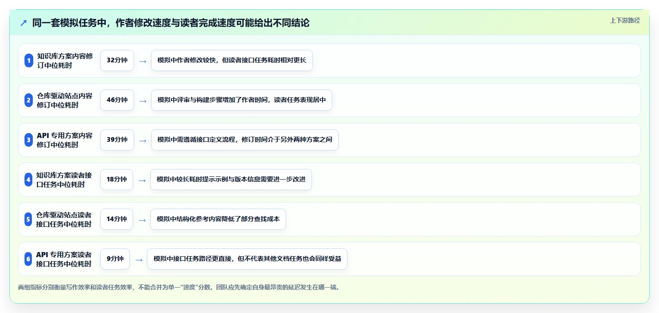Click the note 模拟中需遵循接口定义流程

[245, 140]
